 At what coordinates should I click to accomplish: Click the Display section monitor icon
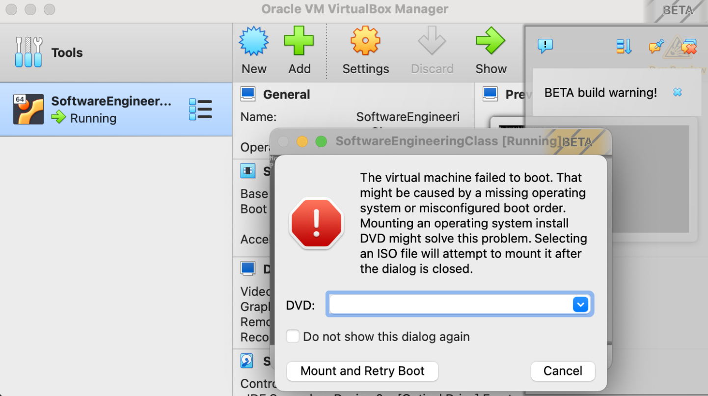[x=248, y=268]
